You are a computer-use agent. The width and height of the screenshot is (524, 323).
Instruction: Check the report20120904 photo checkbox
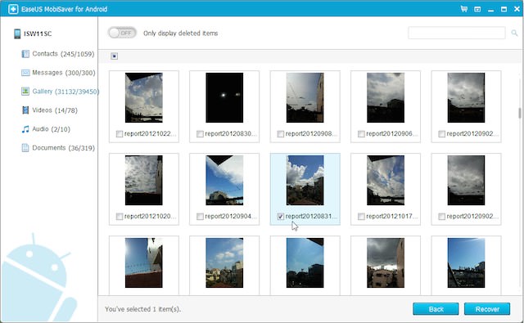pyautogui.click(x=200, y=217)
